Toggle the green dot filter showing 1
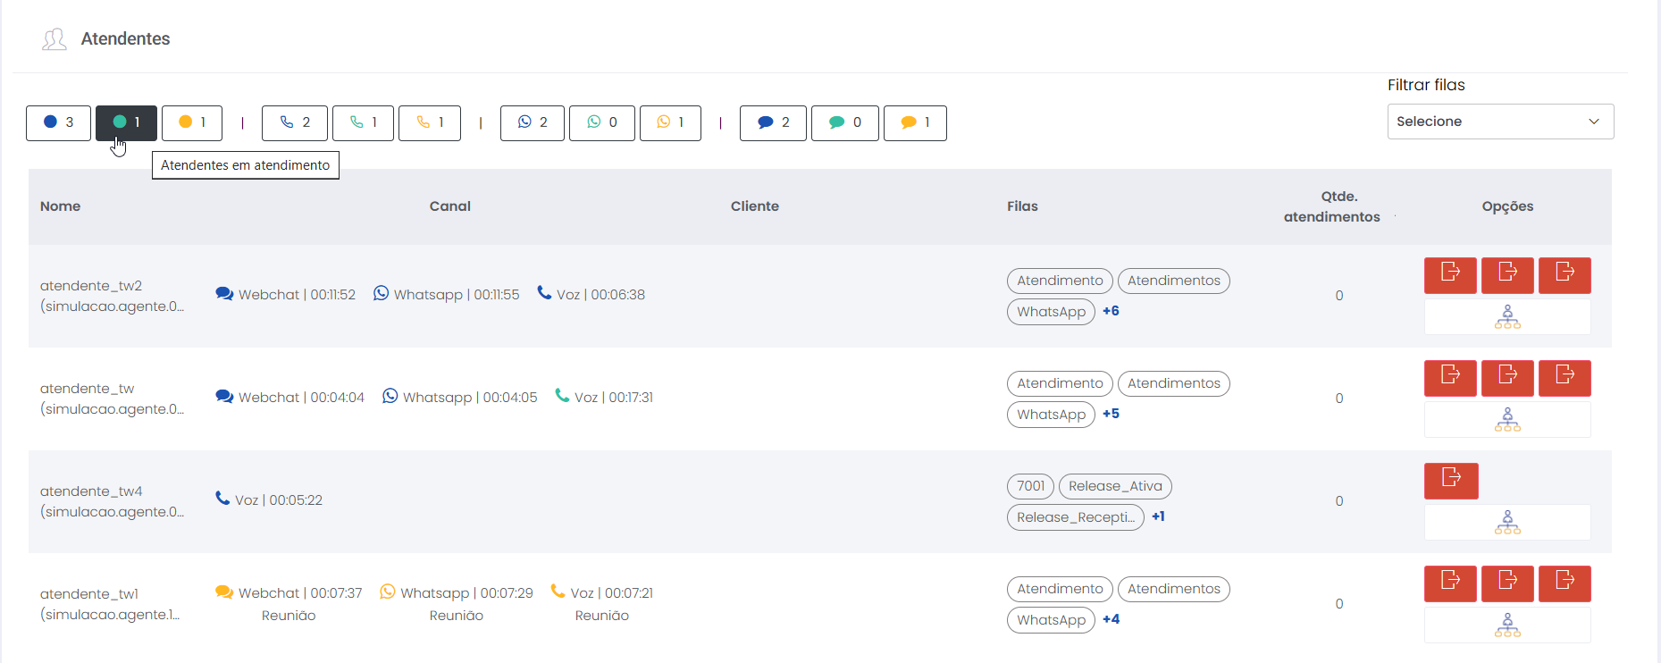1661x663 pixels. [126, 122]
